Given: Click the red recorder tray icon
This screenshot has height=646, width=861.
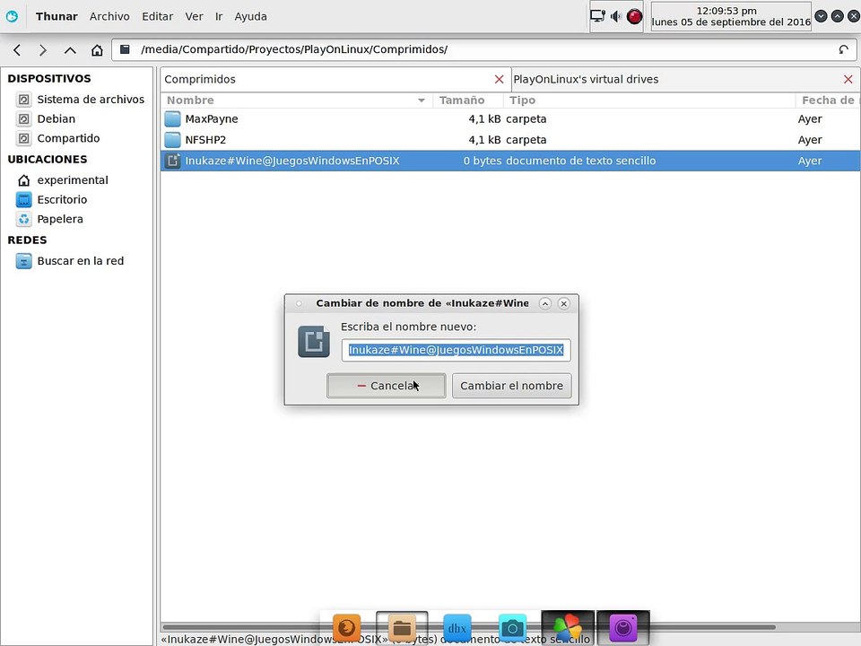Looking at the screenshot, I should coord(634,16).
